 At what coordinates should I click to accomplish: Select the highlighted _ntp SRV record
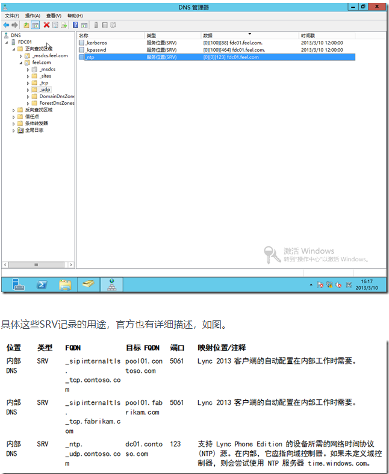[x=217, y=57]
